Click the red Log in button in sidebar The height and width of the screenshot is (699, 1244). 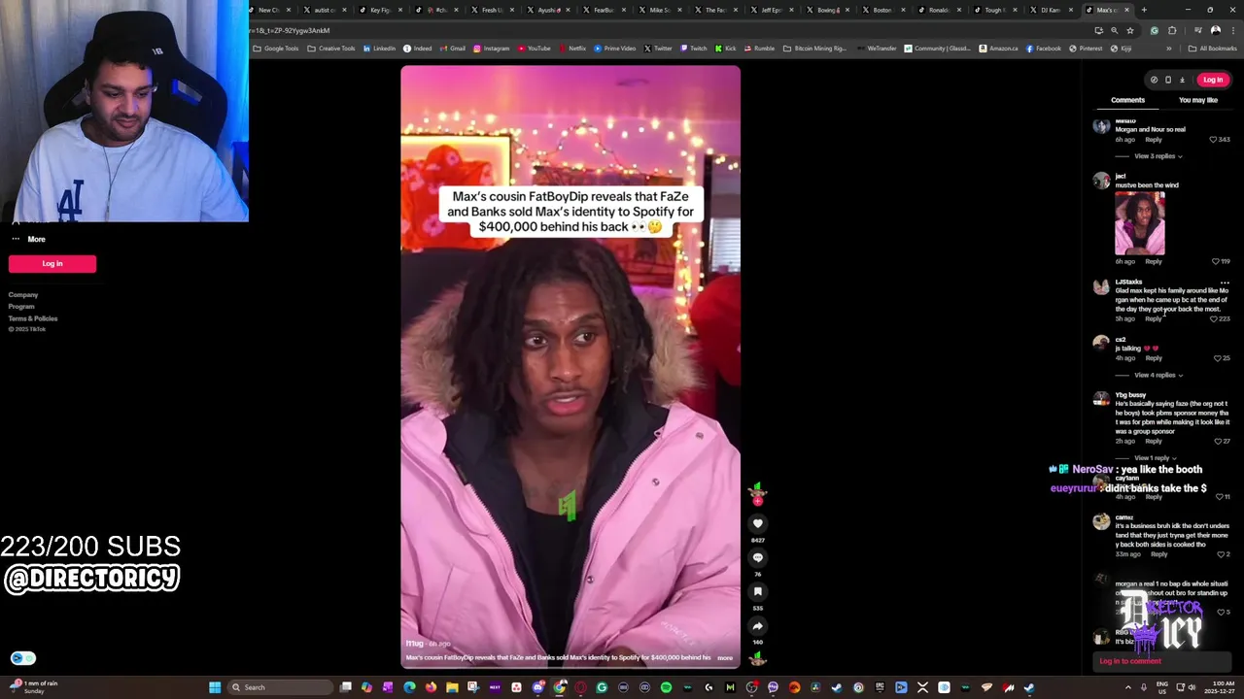tap(52, 263)
